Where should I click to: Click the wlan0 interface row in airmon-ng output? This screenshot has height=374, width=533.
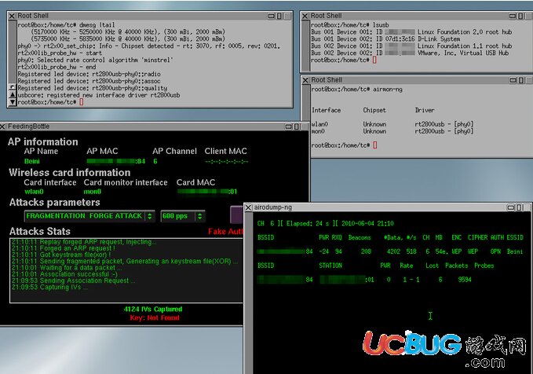(x=392, y=124)
